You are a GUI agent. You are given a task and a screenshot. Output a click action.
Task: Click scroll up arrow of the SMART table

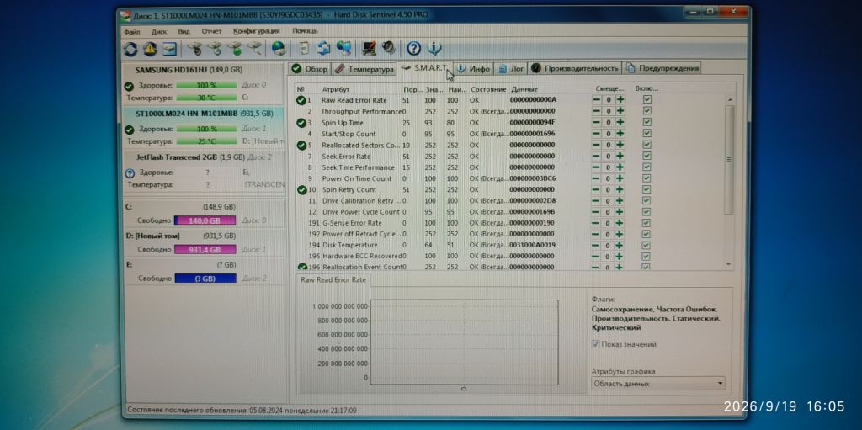coord(730,100)
